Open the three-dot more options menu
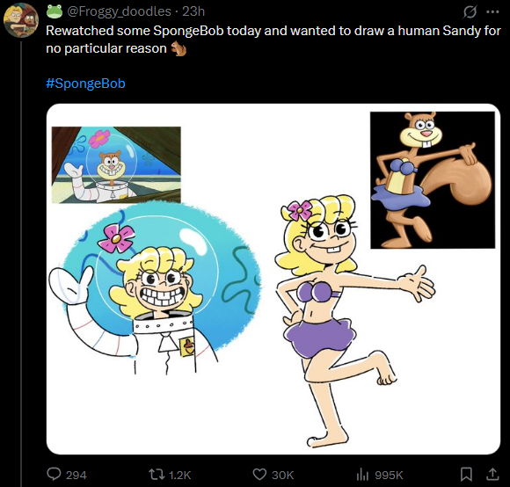Screen dimensions: 510x487 click(x=492, y=12)
